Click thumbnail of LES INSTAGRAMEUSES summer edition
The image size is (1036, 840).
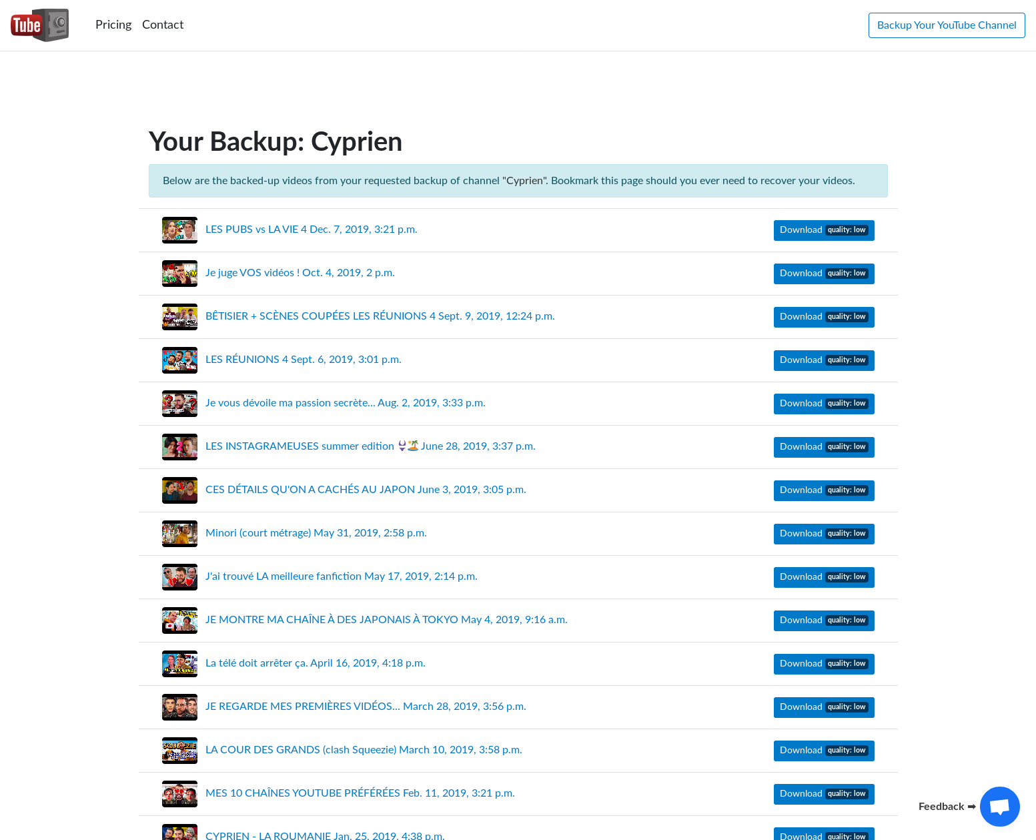tap(179, 447)
